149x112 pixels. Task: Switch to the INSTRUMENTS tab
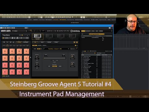88,31
